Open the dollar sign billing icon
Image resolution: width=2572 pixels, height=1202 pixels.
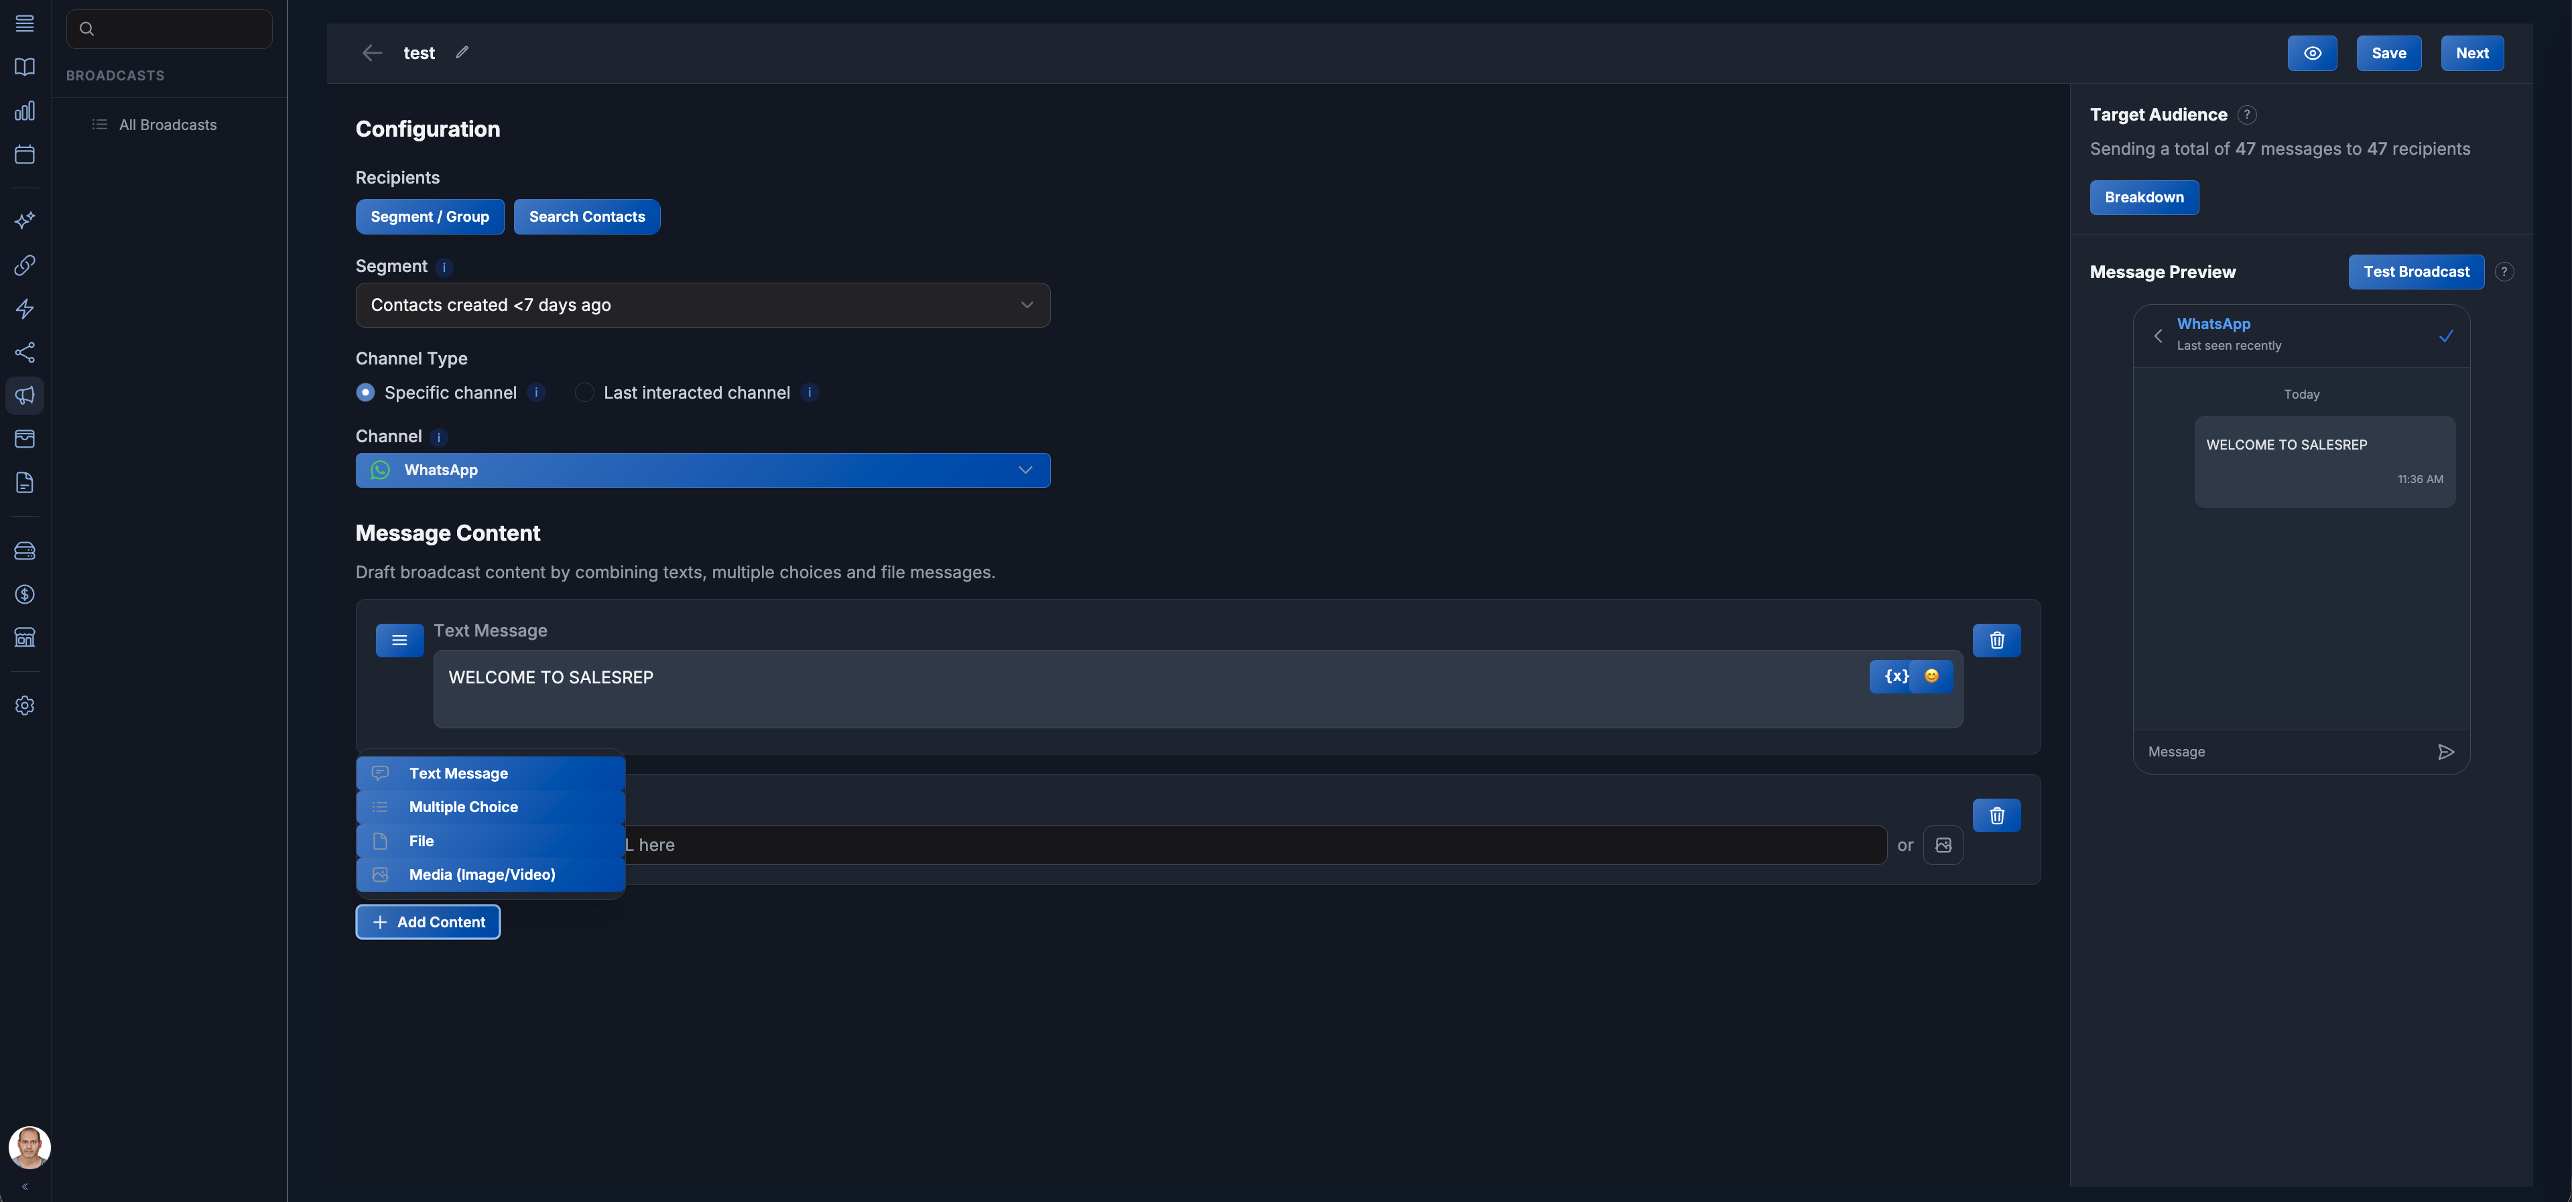pos(24,594)
